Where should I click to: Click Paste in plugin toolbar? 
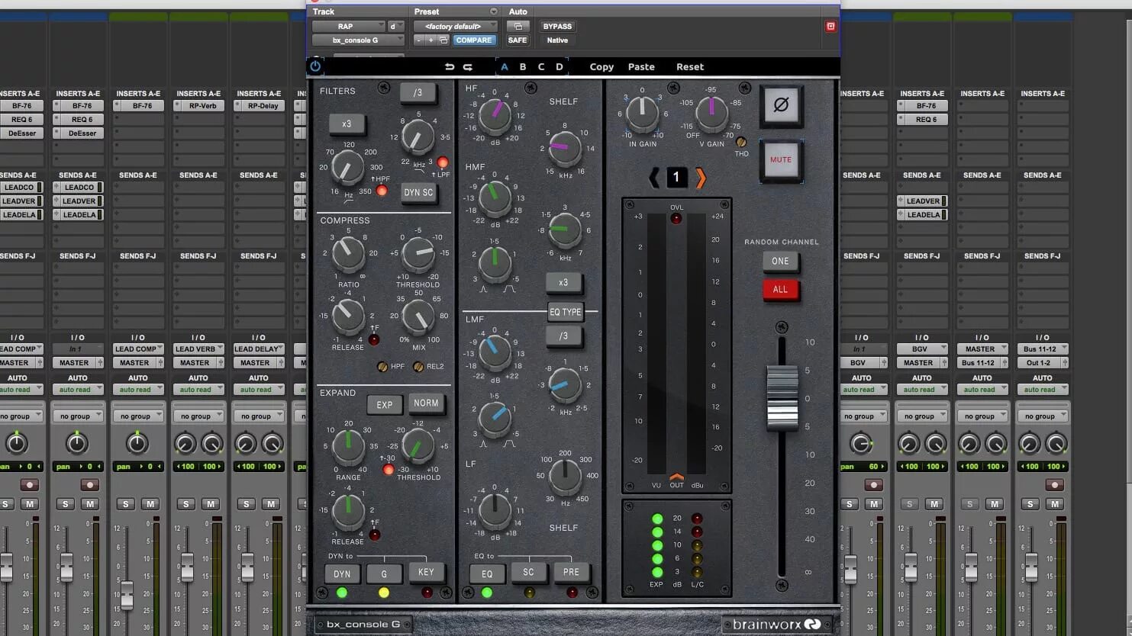641,67
